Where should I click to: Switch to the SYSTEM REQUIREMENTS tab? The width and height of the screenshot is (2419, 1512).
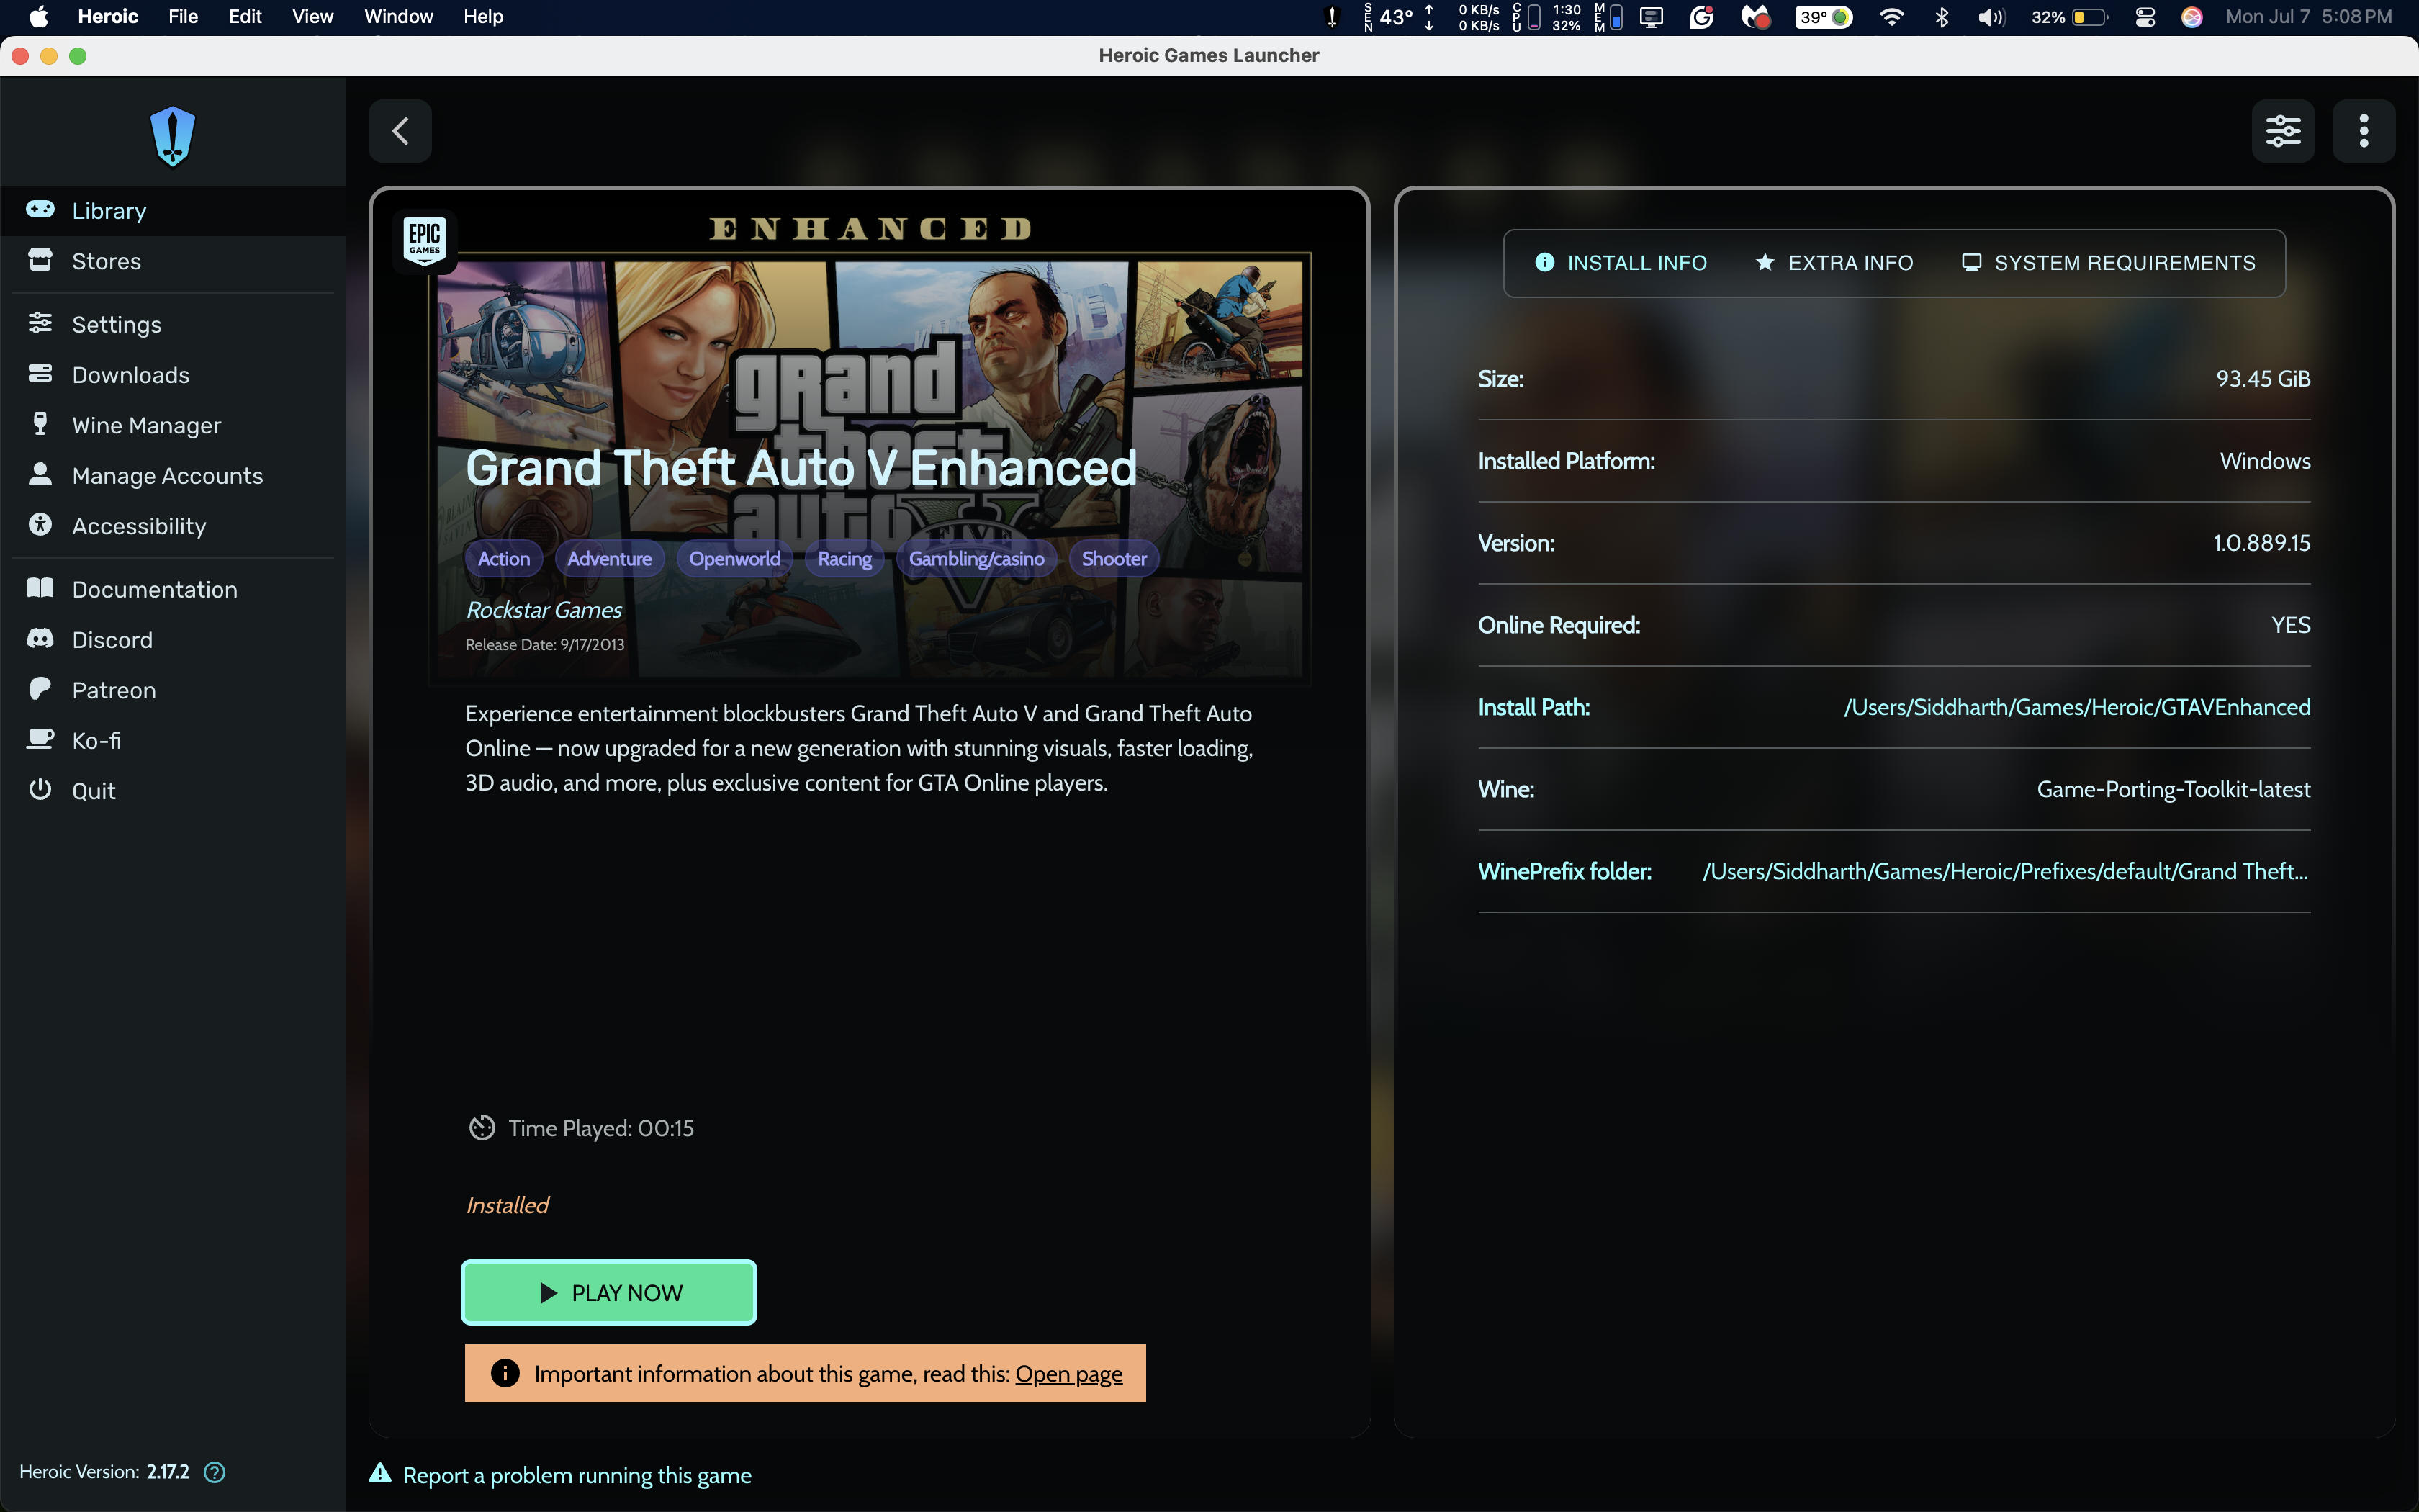[x=2108, y=263]
